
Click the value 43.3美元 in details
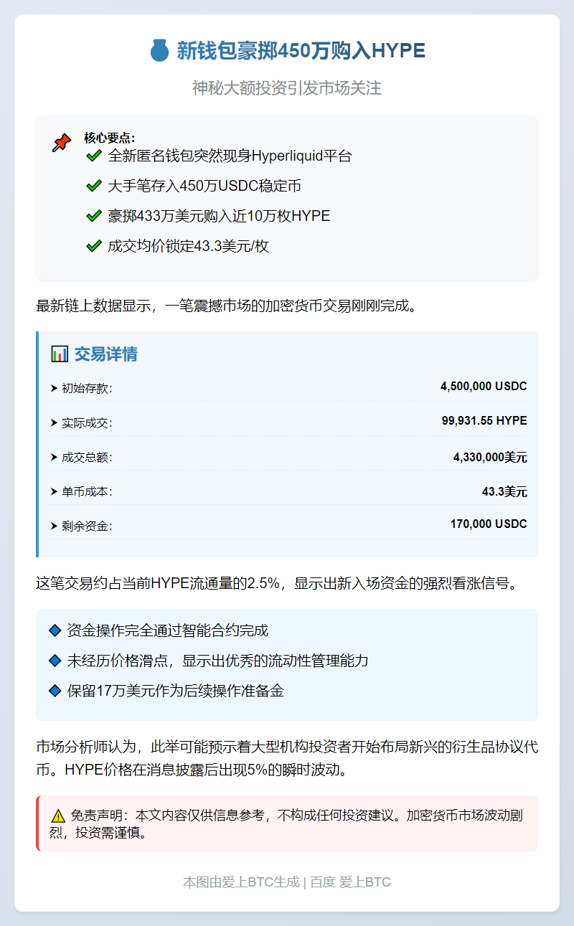(x=504, y=492)
